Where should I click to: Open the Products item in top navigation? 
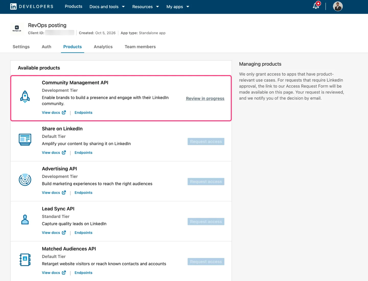74,6
